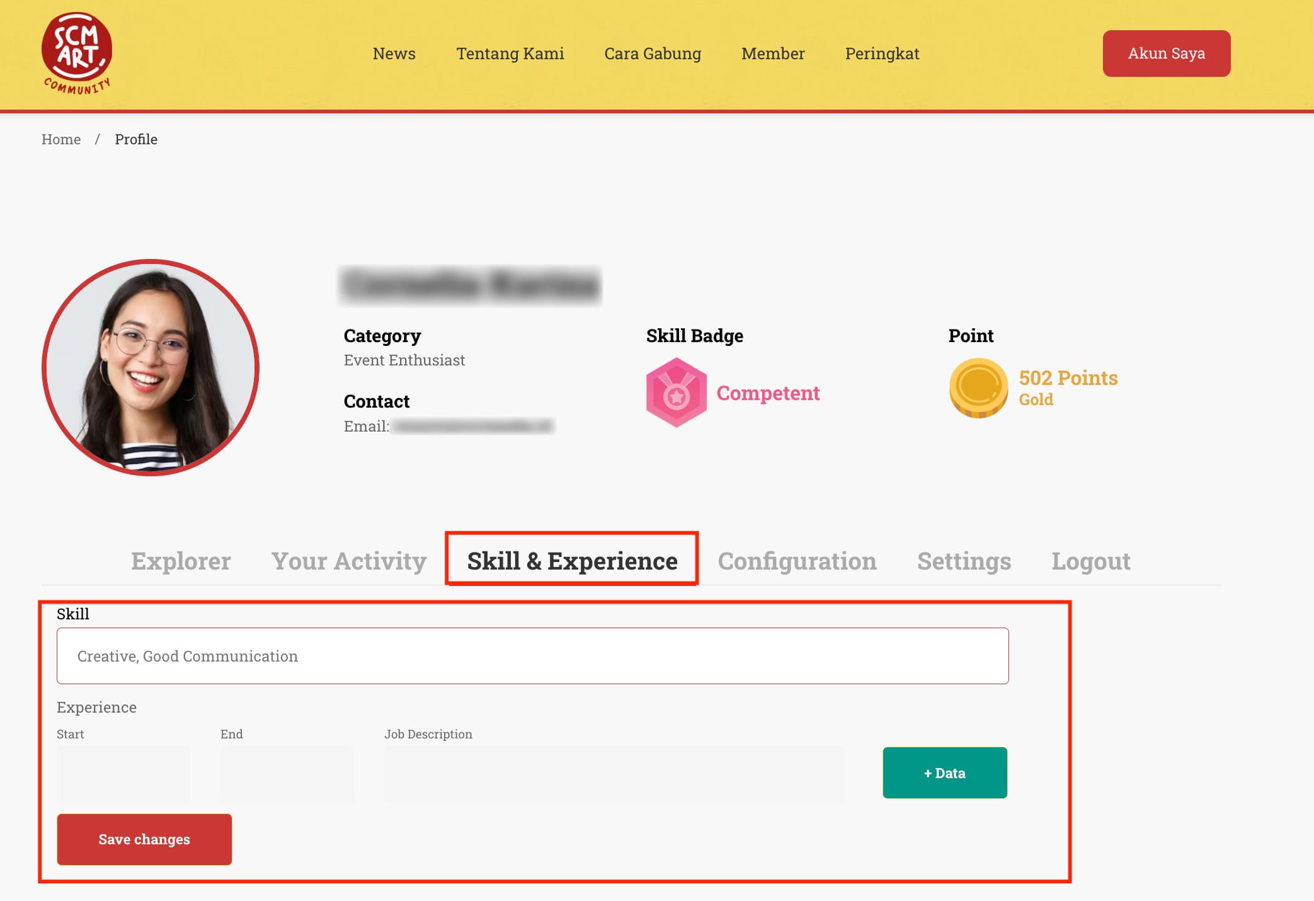Open the Peringkat page
Screen dimensions: 1314x901
[882, 54]
